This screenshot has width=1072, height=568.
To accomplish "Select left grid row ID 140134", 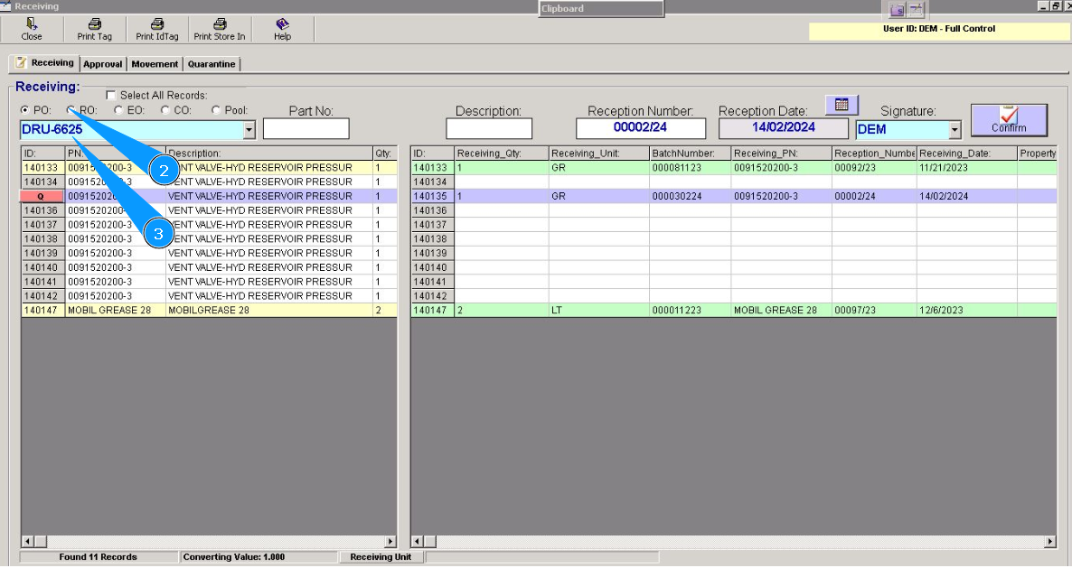I will coord(42,182).
